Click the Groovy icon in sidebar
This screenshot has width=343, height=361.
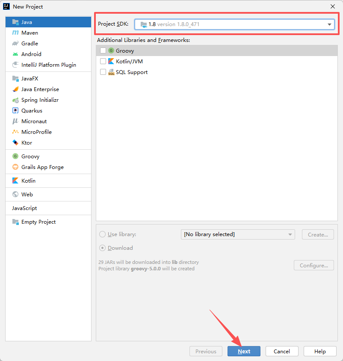(15, 156)
